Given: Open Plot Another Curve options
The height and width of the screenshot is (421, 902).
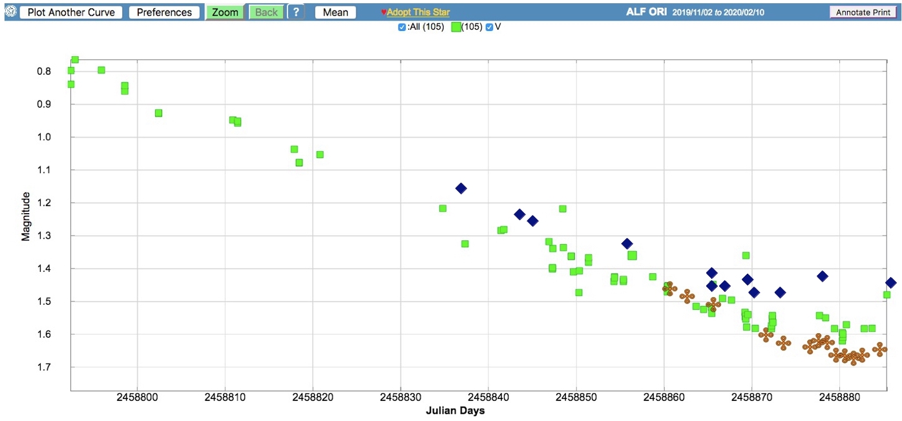Looking at the screenshot, I should pyautogui.click(x=71, y=12).
